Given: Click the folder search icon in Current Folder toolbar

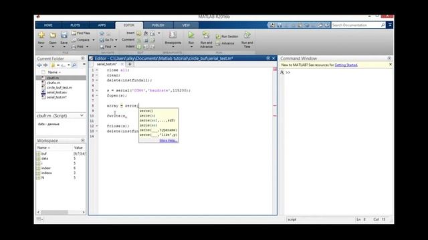Looking at the screenshot, I should click(74, 65).
